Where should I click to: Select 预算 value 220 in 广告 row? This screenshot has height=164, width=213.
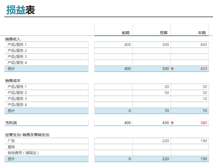[166, 141]
